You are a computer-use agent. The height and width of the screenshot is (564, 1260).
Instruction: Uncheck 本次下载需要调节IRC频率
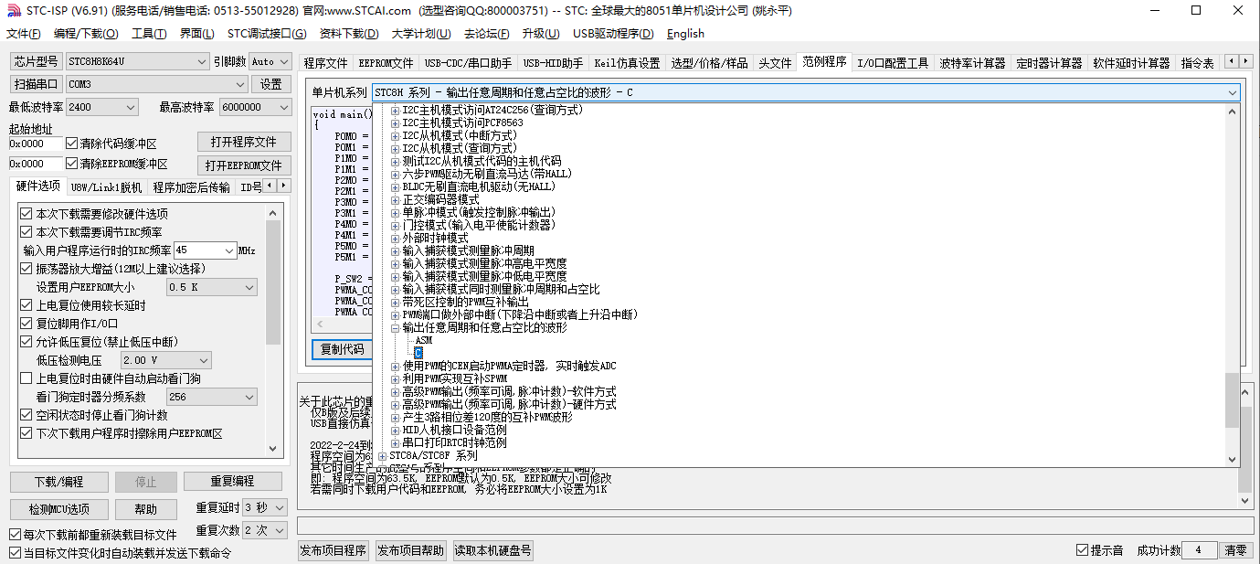pyautogui.click(x=26, y=232)
